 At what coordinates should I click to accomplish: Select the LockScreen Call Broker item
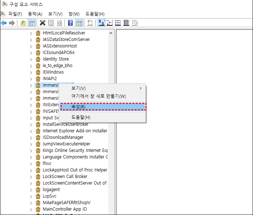(x=65, y=177)
